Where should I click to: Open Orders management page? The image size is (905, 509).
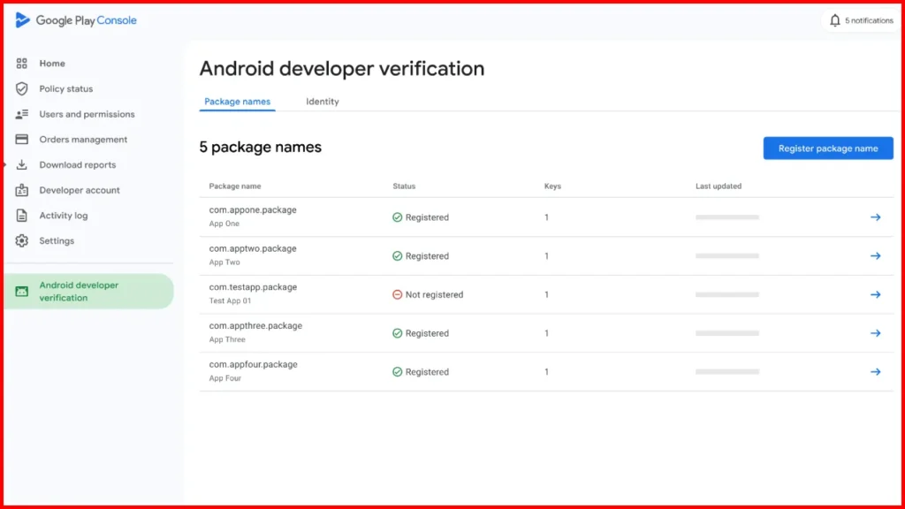point(83,140)
